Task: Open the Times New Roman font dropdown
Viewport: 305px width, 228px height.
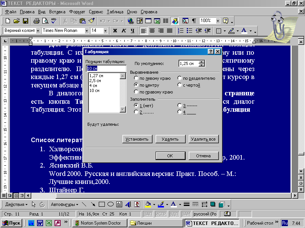Action: [87, 31]
